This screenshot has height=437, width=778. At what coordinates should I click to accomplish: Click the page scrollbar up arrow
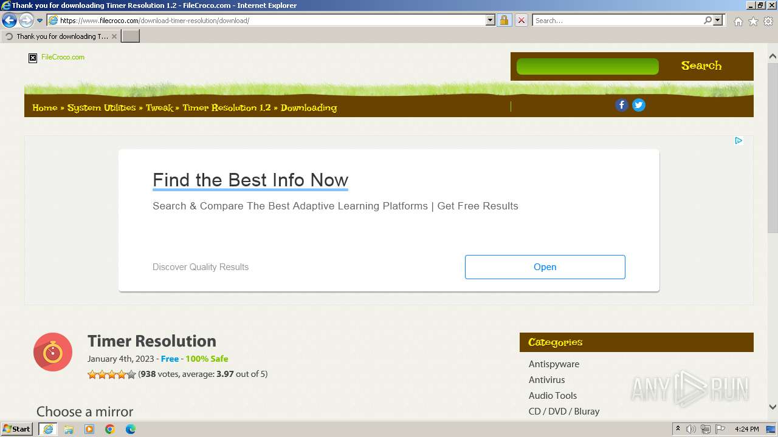(773, 56)
